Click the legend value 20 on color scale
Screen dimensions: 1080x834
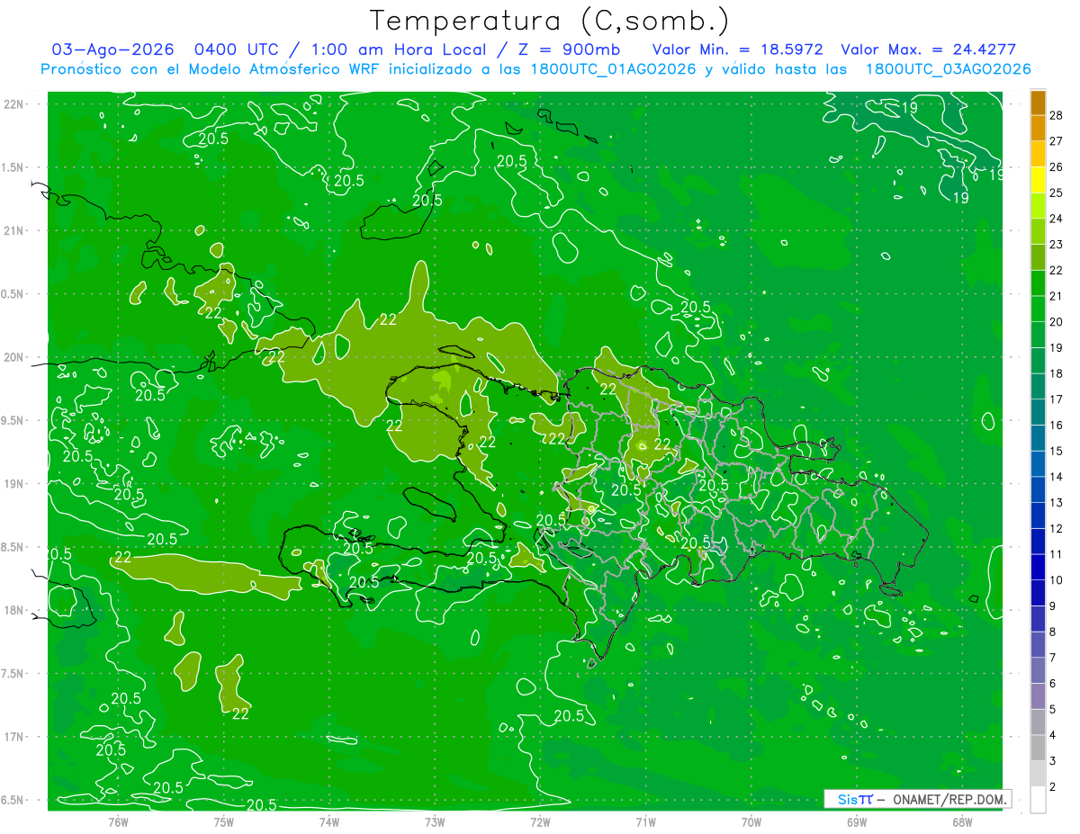pyautogui.click(x=1056, y=321)
